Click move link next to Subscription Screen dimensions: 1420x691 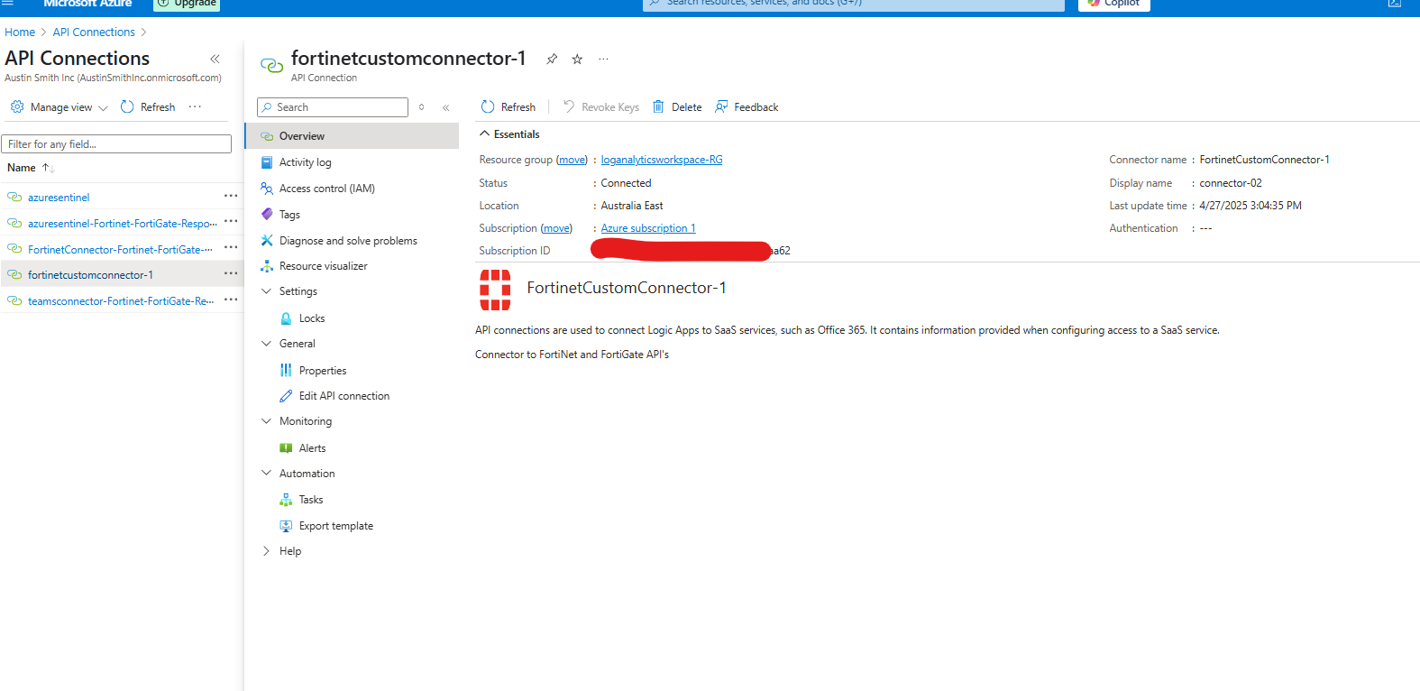[x=556, y=228]
